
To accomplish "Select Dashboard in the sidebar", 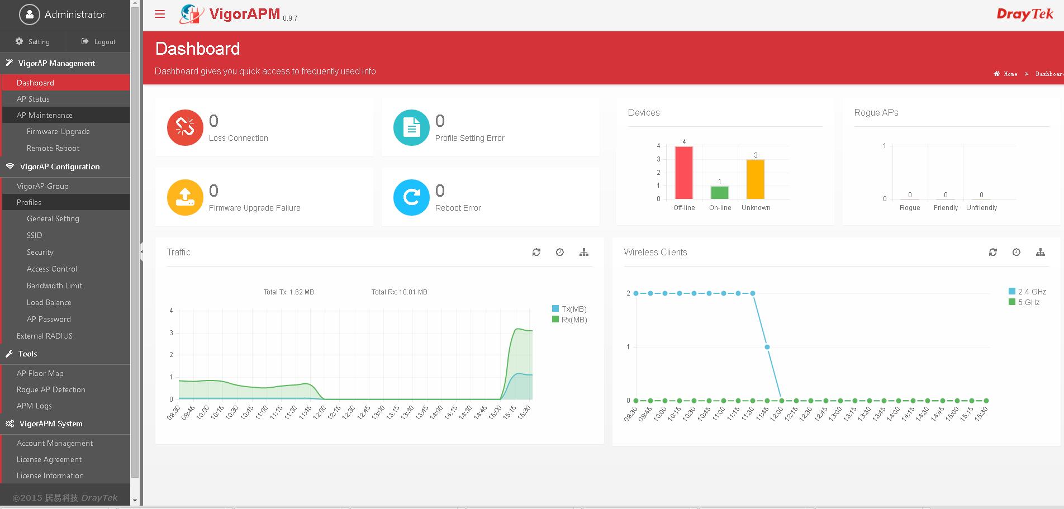I will [65, 83].
